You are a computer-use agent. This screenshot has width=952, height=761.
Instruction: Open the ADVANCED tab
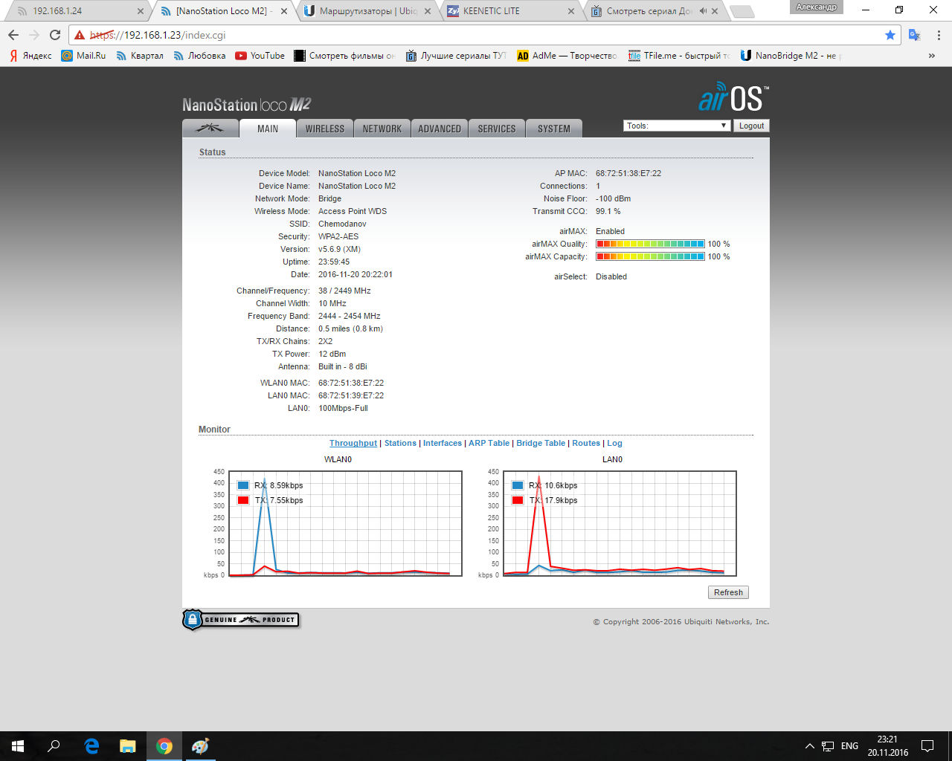pos(440,129)
